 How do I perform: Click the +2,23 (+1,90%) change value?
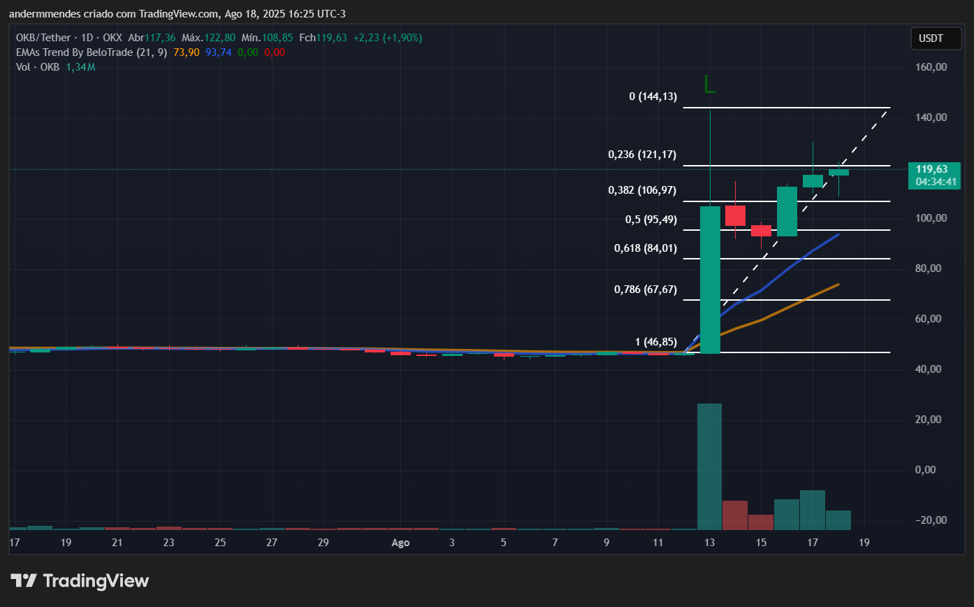(386, 38)
